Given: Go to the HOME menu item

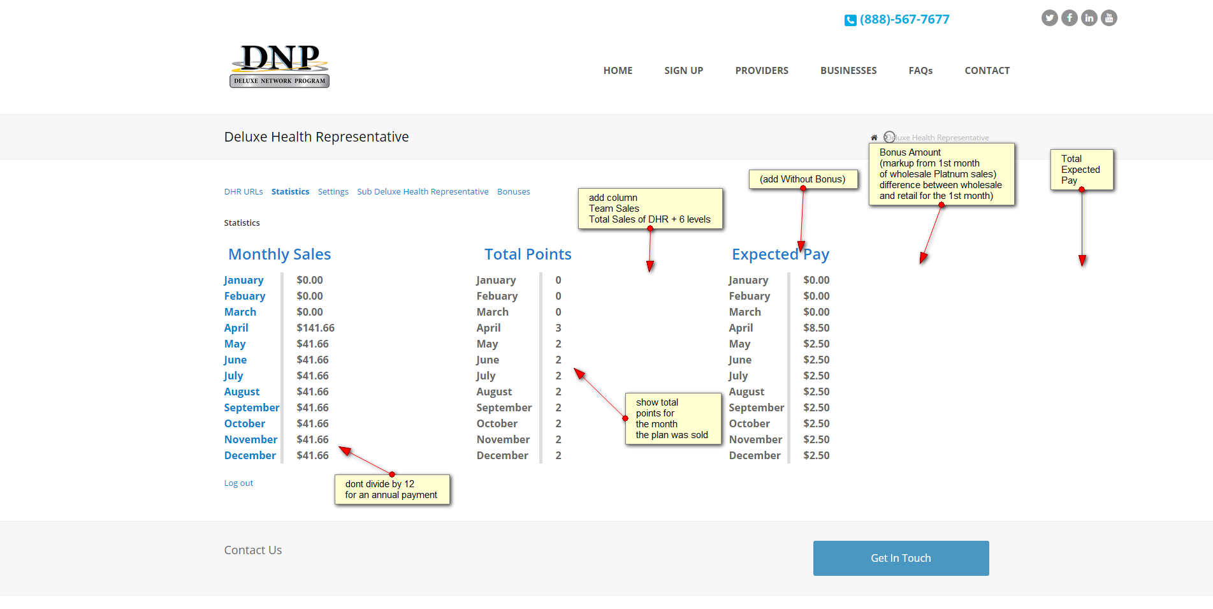Looking at the screenshot, I should tap(618, 71).
